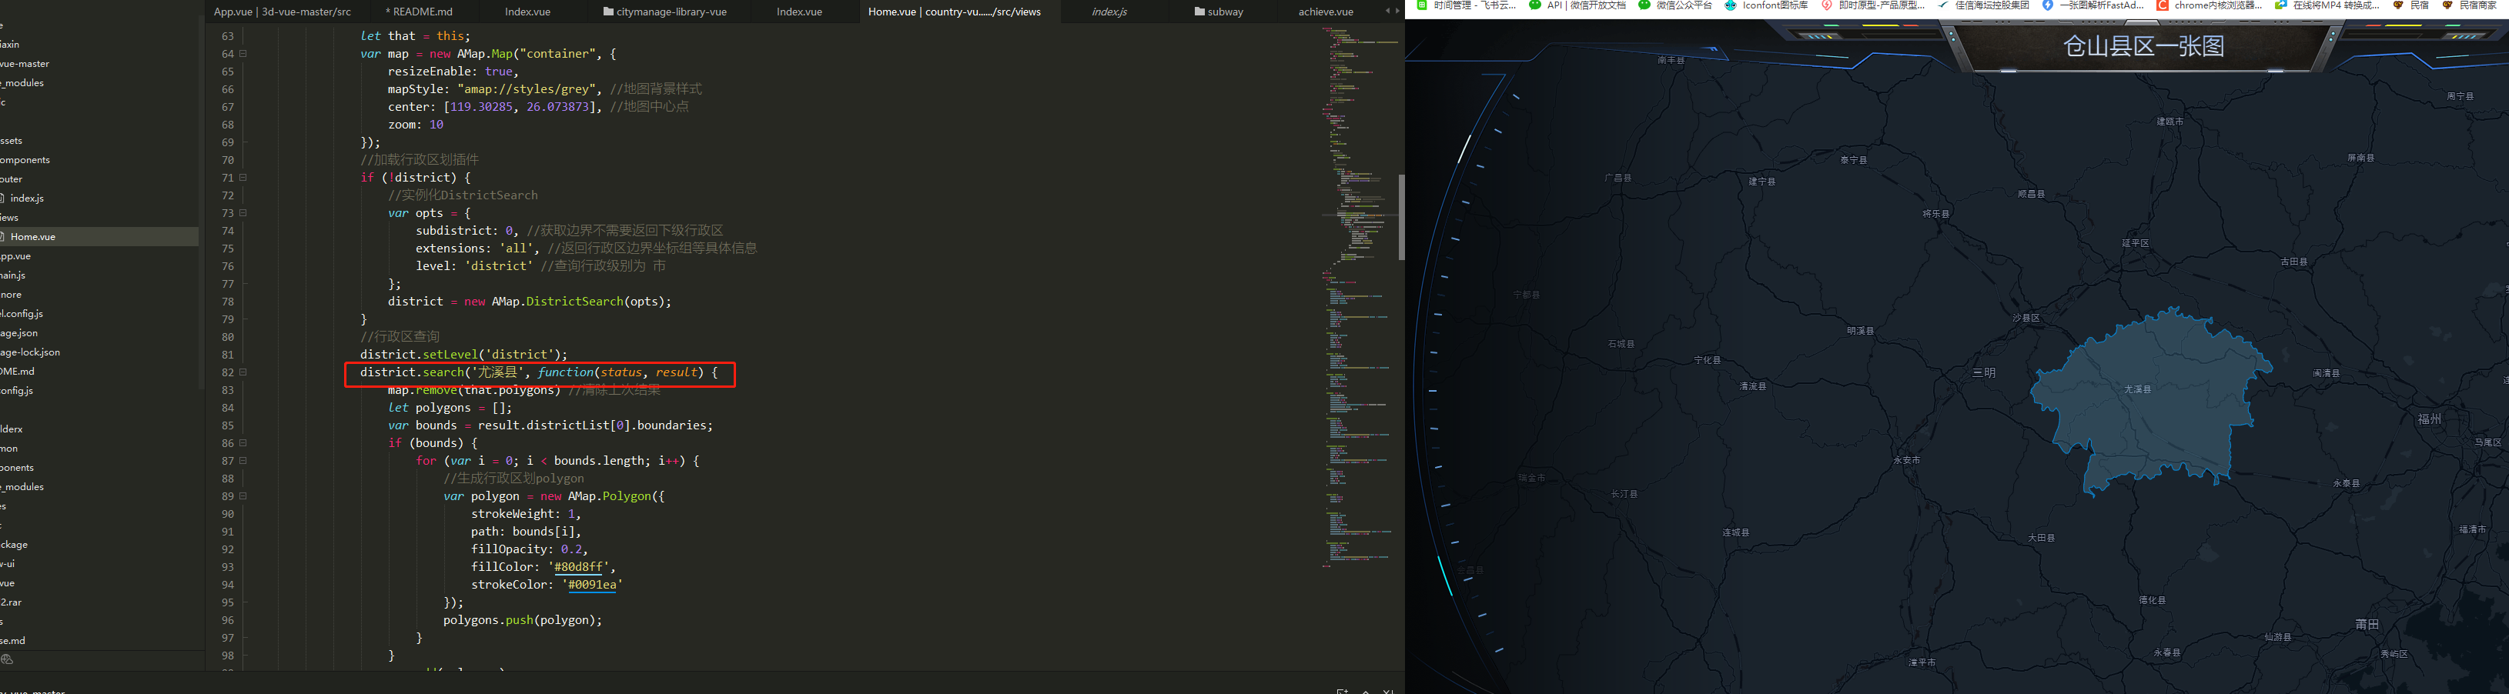Collapse the opts object fold at line 73
The width and height of the screenshot is (2509, 694).
[x=243, y=213]
